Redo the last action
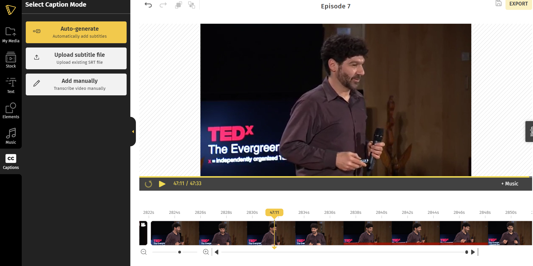This screenshot has height=266, width=533. 163,5
